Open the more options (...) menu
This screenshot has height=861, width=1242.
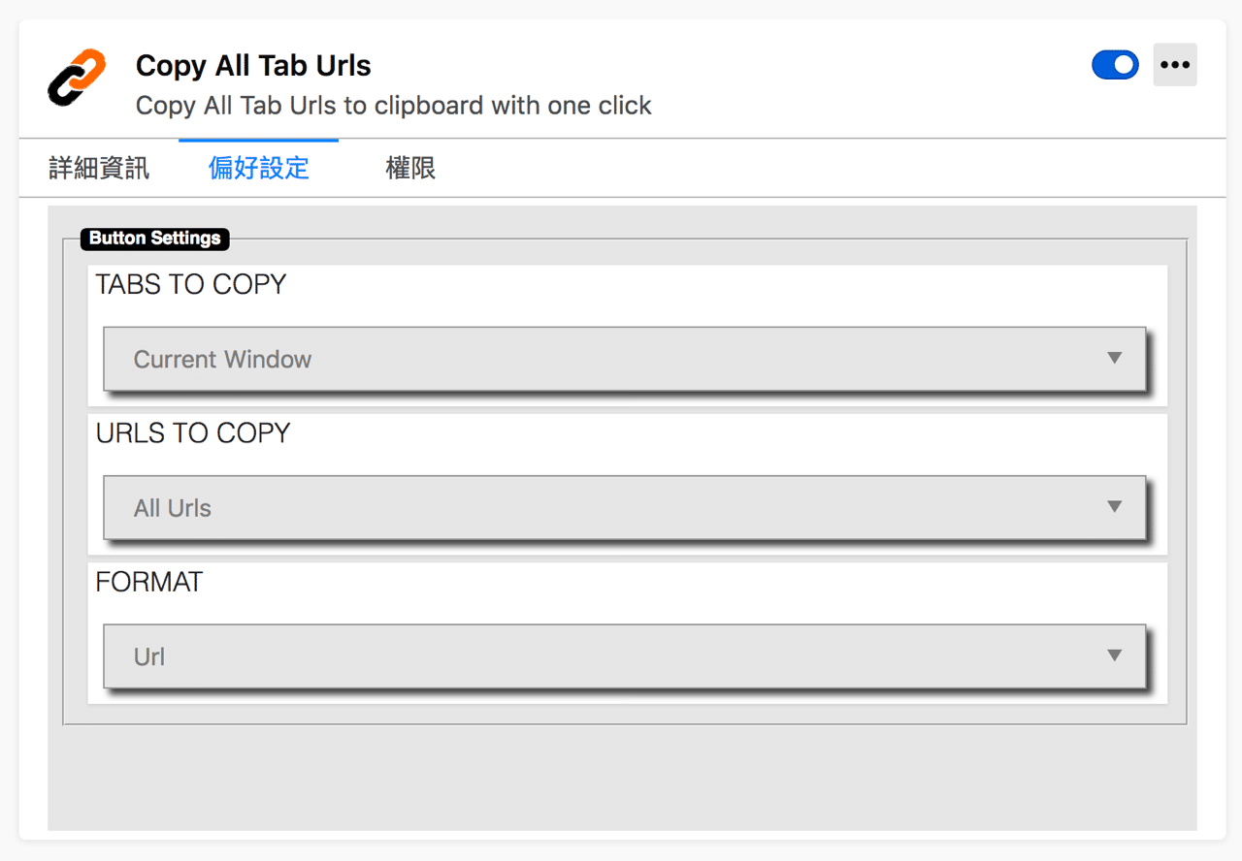click(1175, 64)
